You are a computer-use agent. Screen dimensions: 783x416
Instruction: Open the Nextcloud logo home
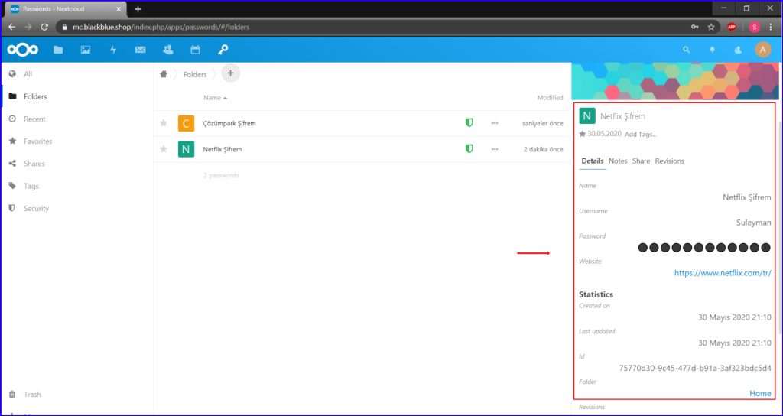click(22, 50)
